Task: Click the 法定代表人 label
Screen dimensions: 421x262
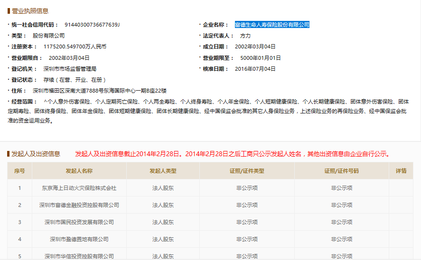Action: pos(218,36)
